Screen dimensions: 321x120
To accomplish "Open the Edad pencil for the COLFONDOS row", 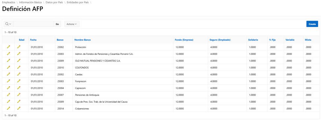I will tap(19, 67).
